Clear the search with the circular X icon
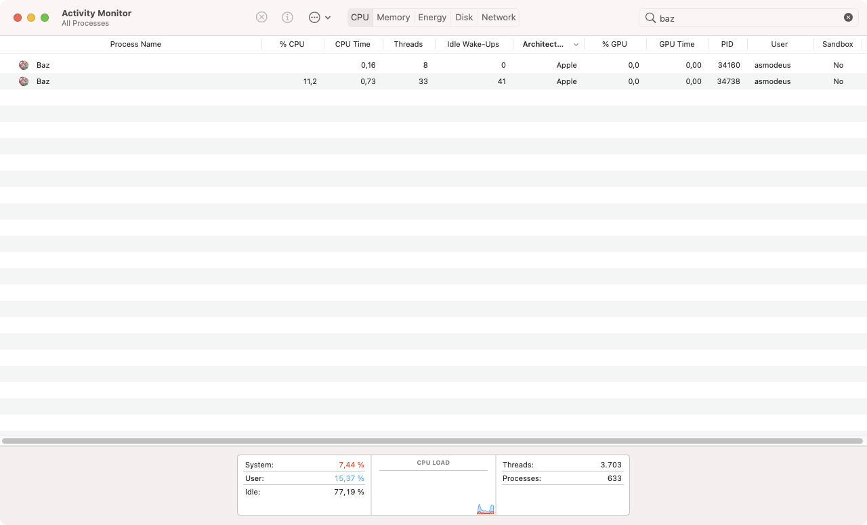 tap(848, 17)
